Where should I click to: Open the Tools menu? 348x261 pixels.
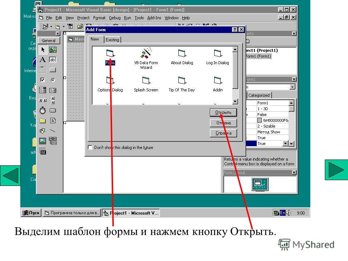point(139,18)
